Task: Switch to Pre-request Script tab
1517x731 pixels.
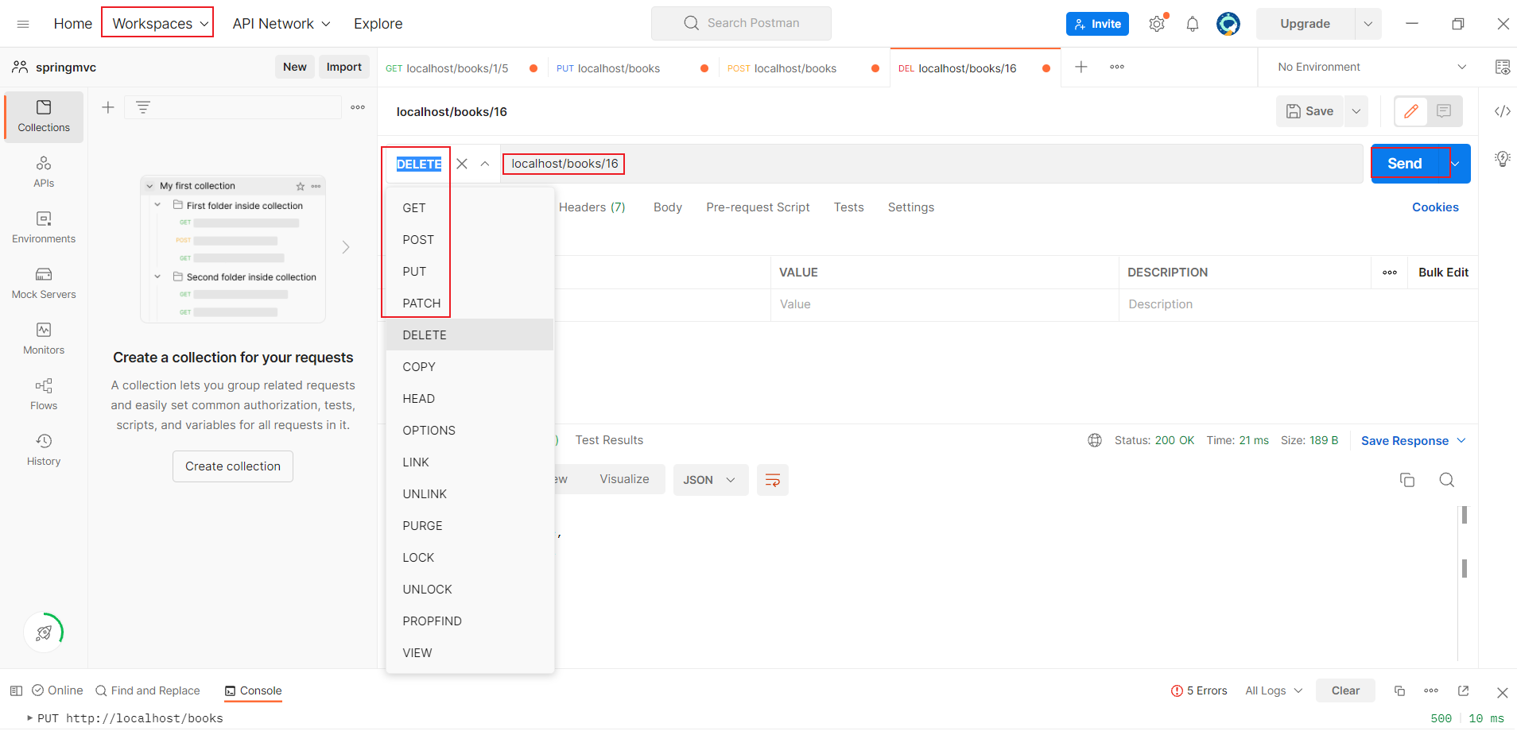Action: pos(758,207)
